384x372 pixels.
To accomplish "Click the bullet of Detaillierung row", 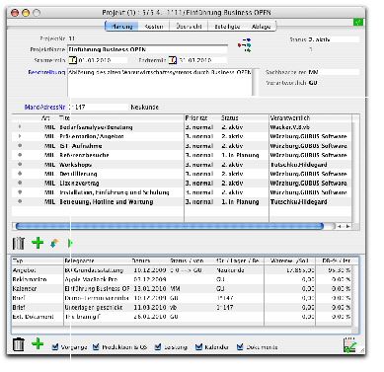I will (20, 174).
